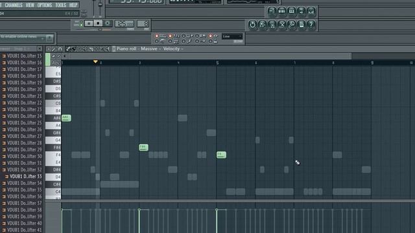Pause playback with the pause button
The image size is (415, 233).
point(89,23)
